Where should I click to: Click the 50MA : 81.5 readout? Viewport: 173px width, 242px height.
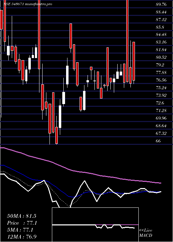point(21,216)
